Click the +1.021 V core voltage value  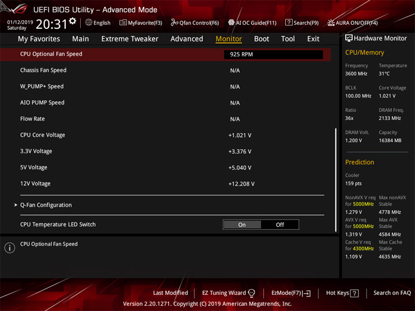pos(240,135)
